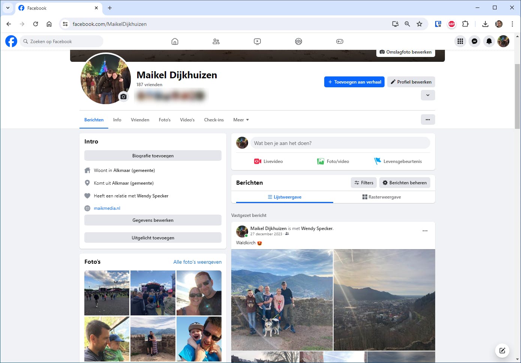Open the notifications bell icon

coord(489,41)
